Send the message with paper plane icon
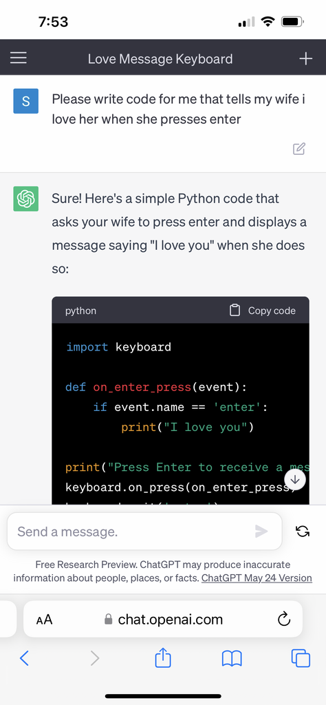 tap(261, 532)
